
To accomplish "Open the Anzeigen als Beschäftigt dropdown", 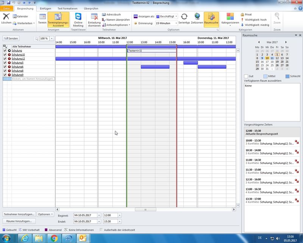I will 176,17.
